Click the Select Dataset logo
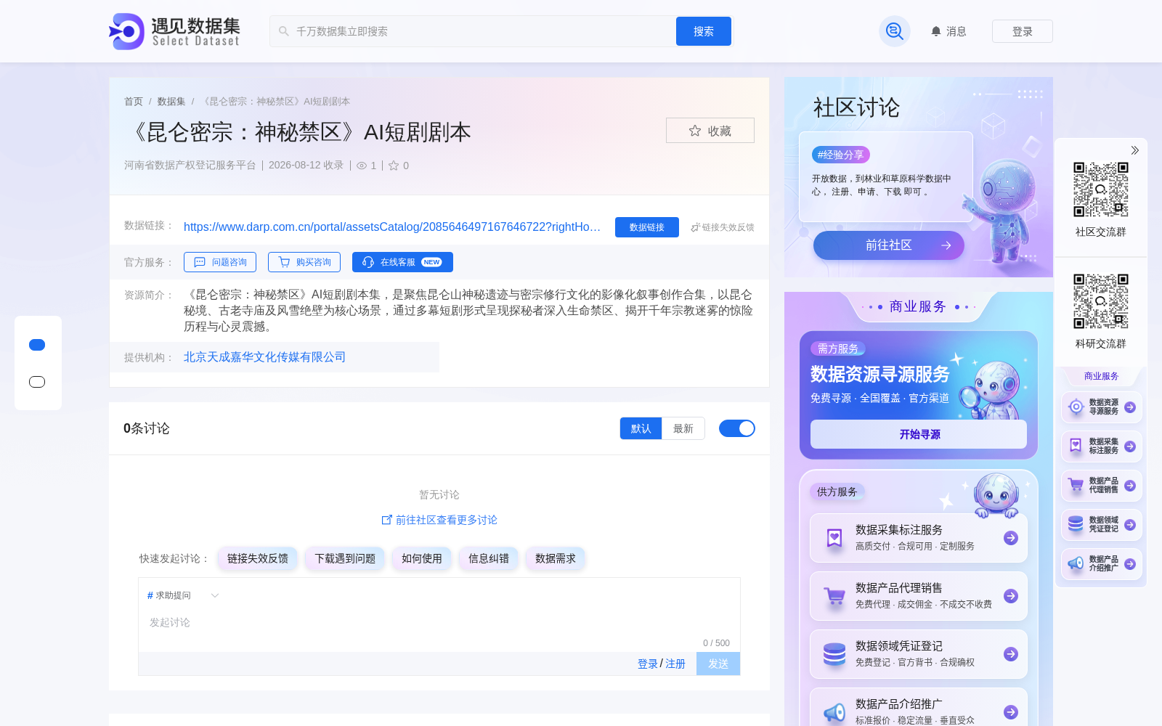 (x=174, y=31)
